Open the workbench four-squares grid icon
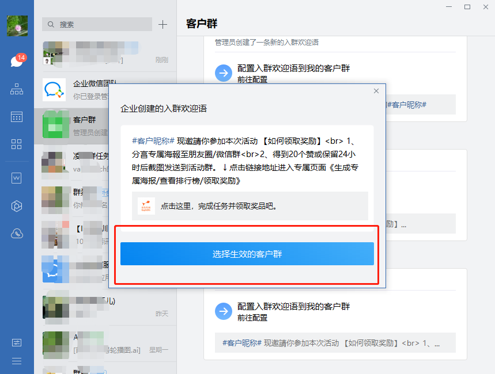The width and height of the screenshot is (495, 374). pos(17,144)
